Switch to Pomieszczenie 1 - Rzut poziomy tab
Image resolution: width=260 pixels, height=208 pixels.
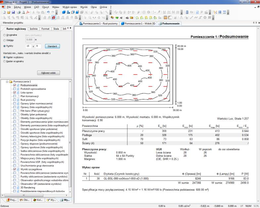tap(99, 23)
